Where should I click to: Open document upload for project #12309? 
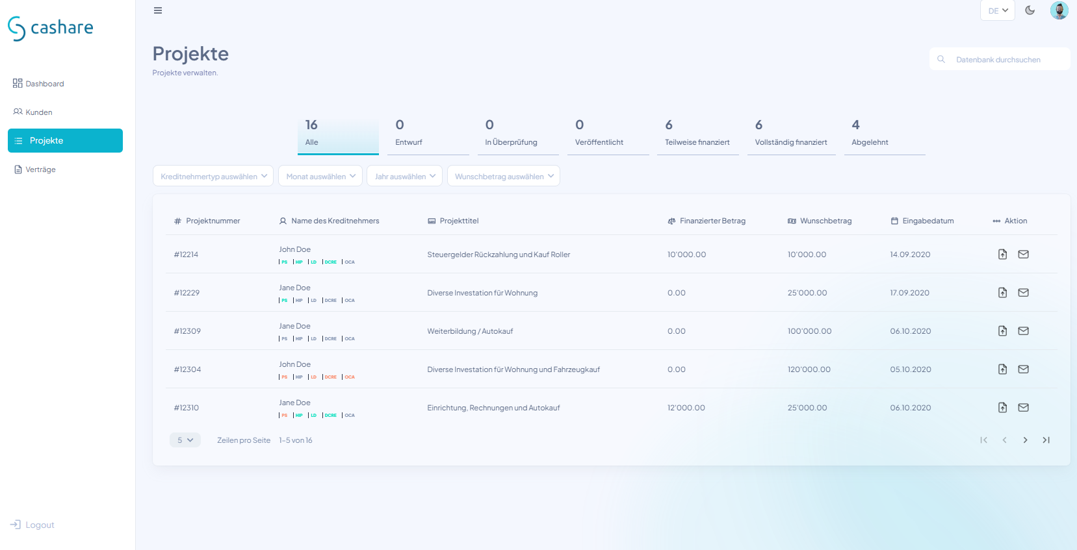1003,331
